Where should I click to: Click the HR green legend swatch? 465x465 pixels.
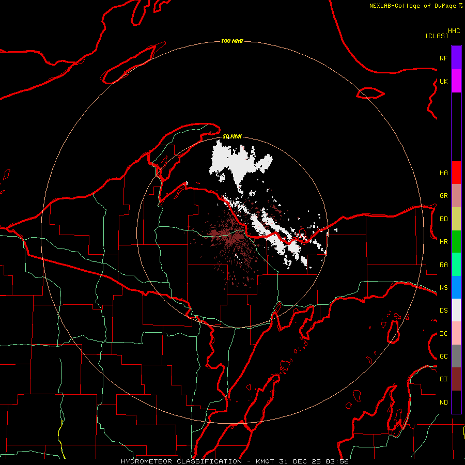[x=456, y=242]
